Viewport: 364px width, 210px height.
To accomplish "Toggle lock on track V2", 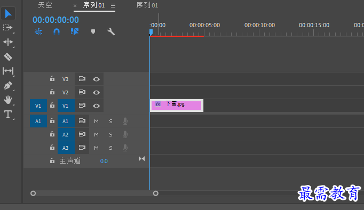I will coord(52,92).
